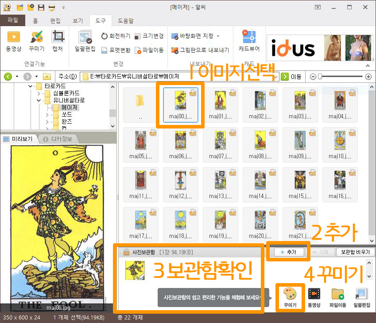This screenshot has width=376, height=323.
Task: Click 그림판으로 내보내기
Action: point(200,50)
